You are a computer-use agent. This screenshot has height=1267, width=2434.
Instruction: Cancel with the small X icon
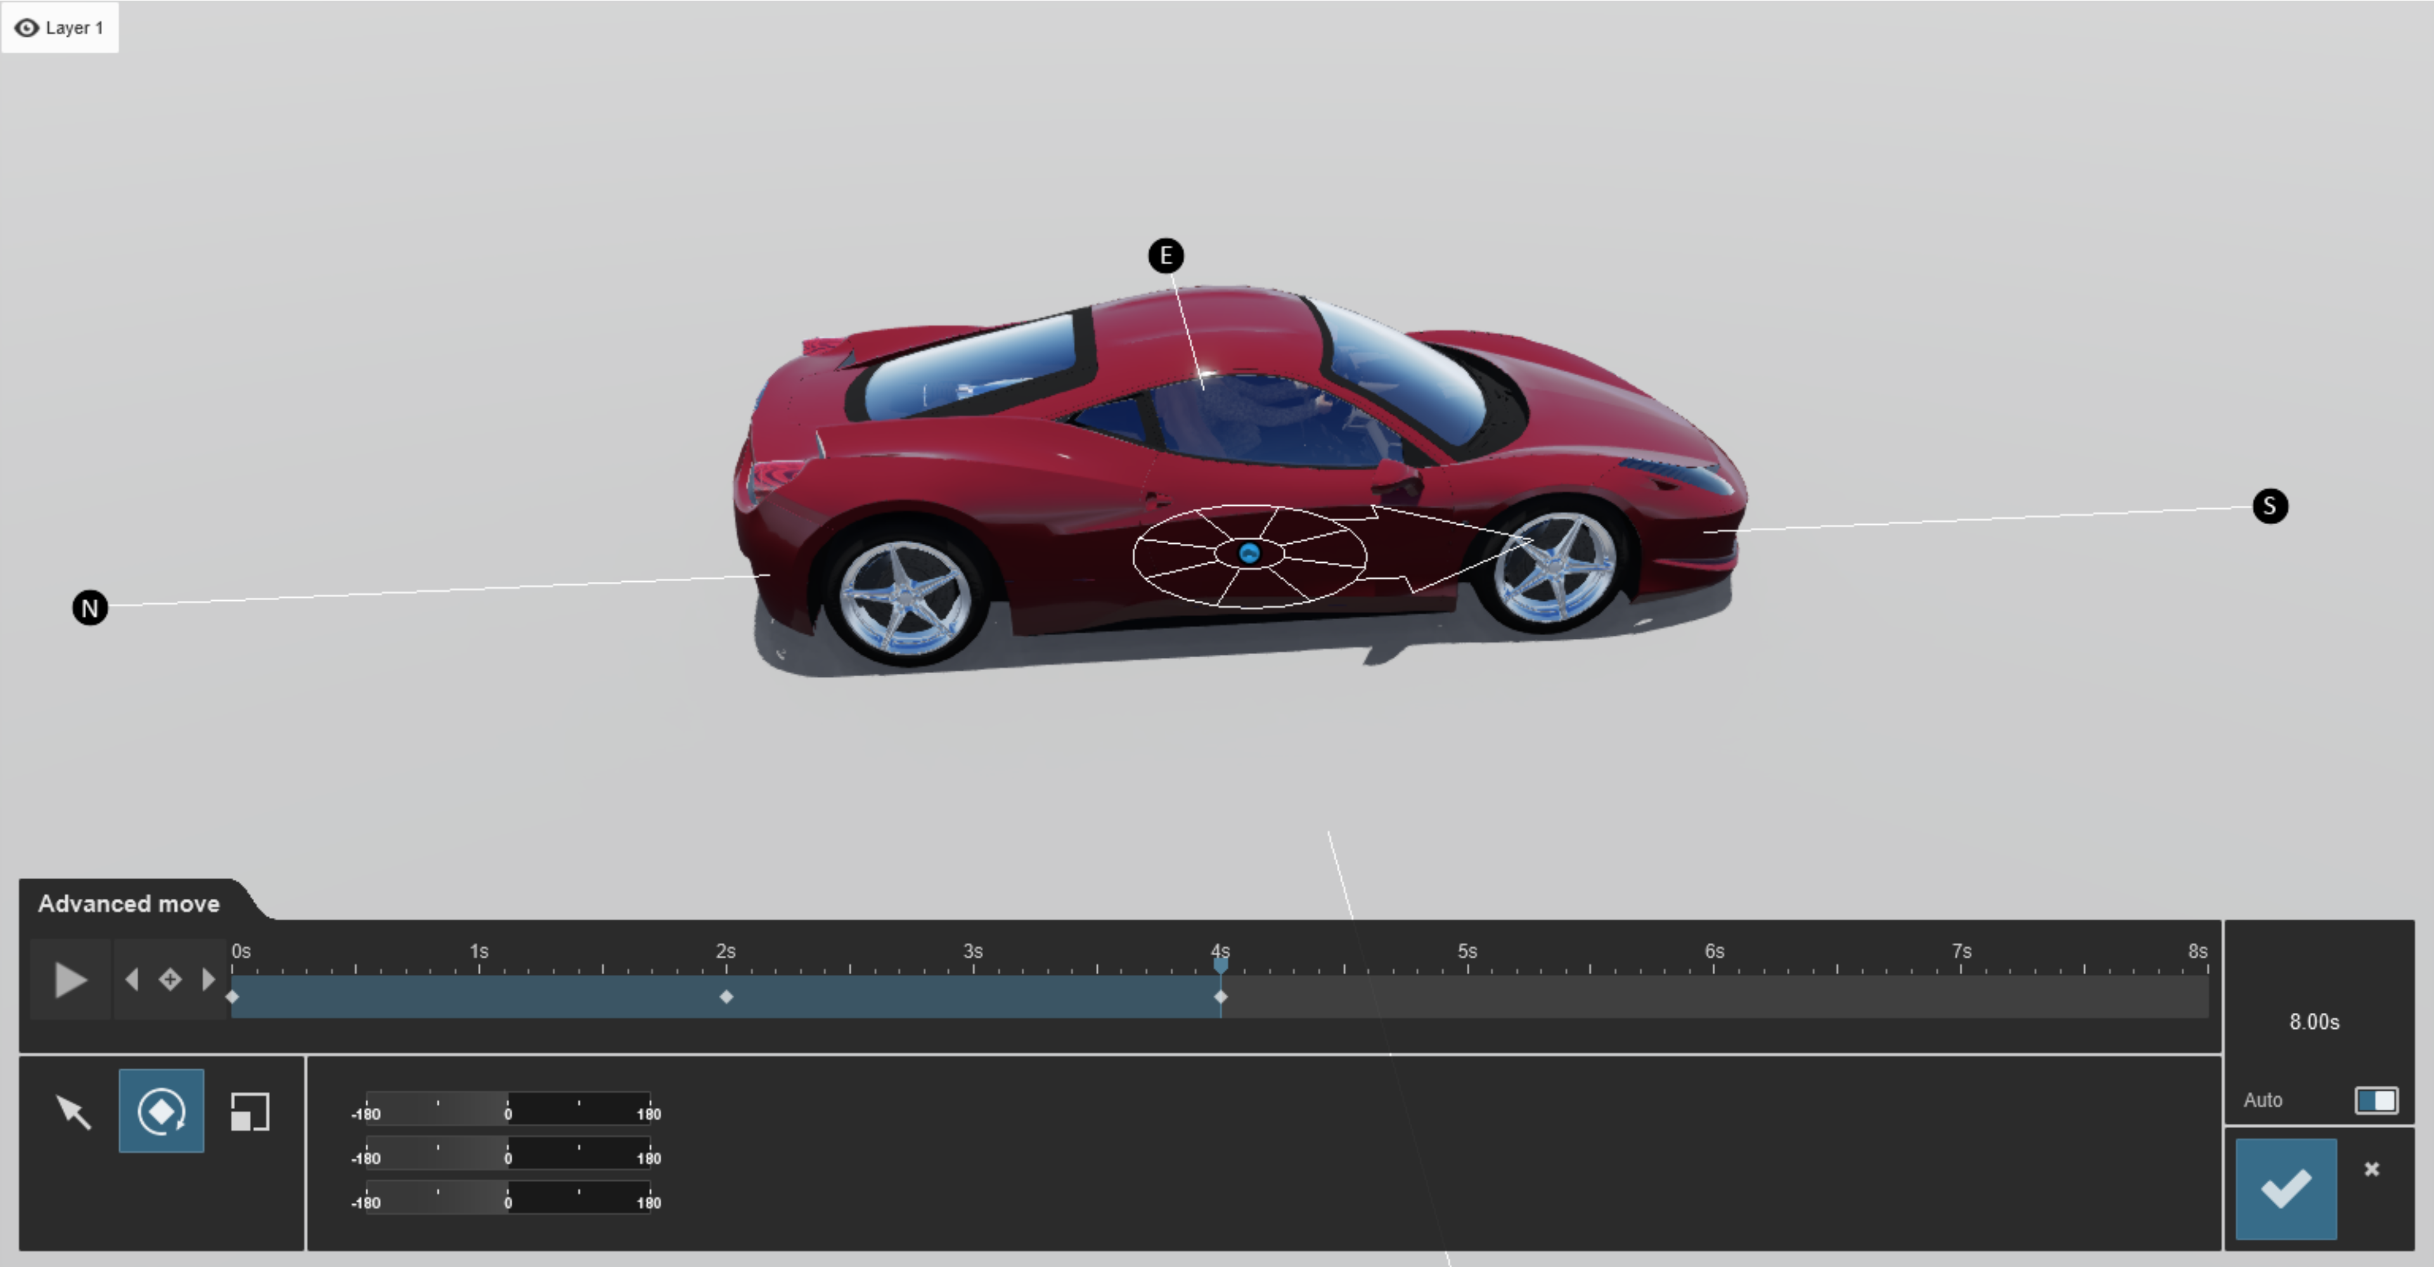[2371, 1169]
